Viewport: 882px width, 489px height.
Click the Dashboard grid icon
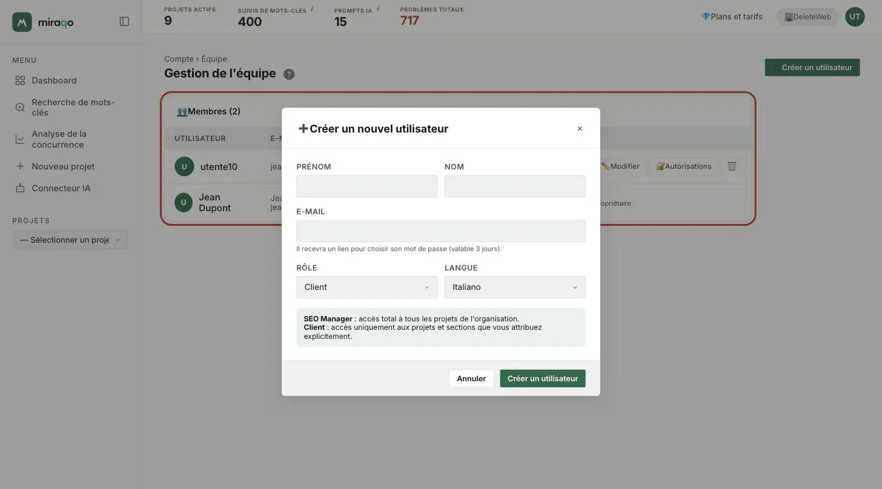click(x=20, y=80)
